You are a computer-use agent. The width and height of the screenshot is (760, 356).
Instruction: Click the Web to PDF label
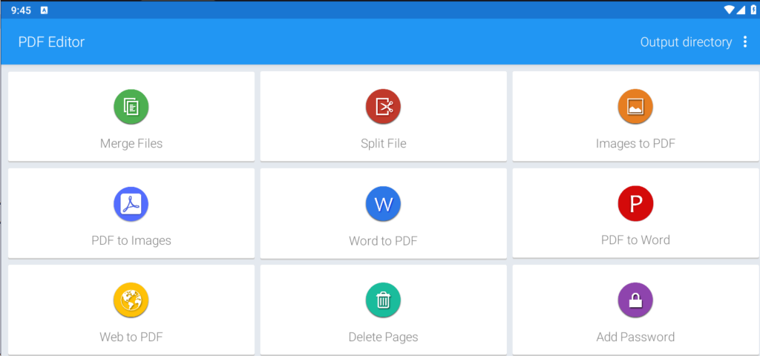[131, 337]
